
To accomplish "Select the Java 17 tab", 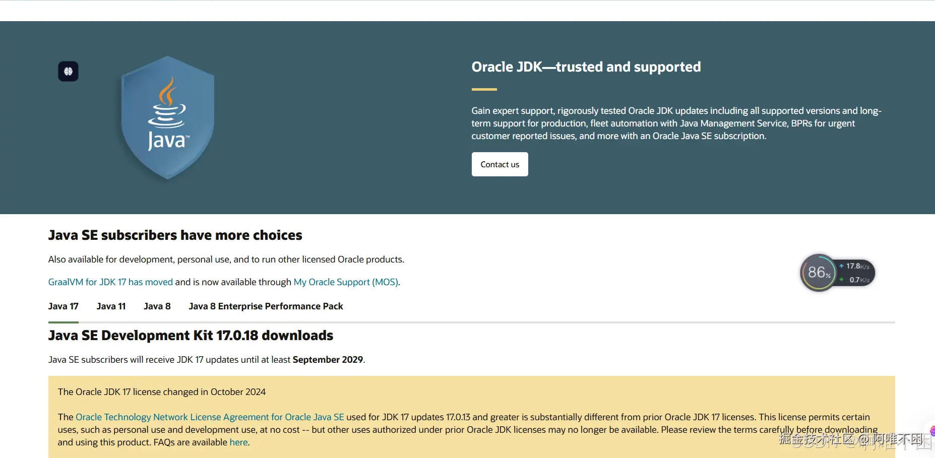I will point(64,306).
